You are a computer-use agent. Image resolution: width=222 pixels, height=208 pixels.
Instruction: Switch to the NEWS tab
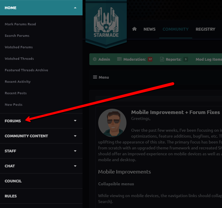coord(149,29)
